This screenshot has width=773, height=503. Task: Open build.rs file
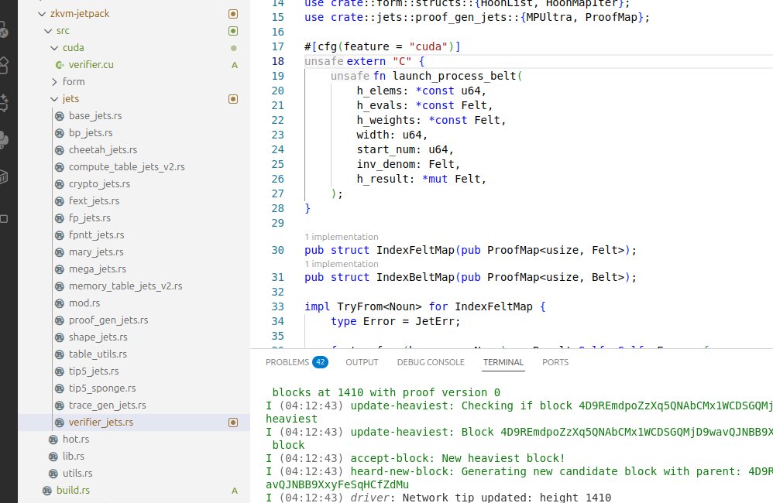point(73,491)
